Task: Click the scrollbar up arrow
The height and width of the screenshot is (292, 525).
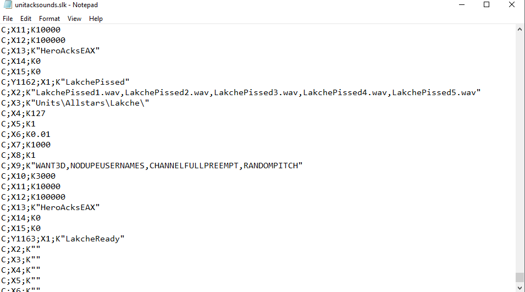Action: click(520, 29)
